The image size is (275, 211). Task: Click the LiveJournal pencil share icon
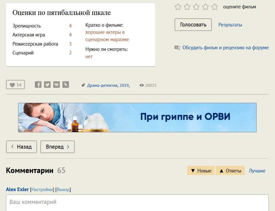click(66, 85)
